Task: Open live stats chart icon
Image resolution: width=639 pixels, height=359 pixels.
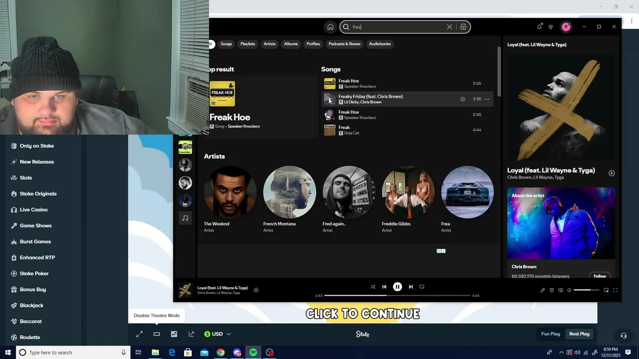Action: point(174,334)
